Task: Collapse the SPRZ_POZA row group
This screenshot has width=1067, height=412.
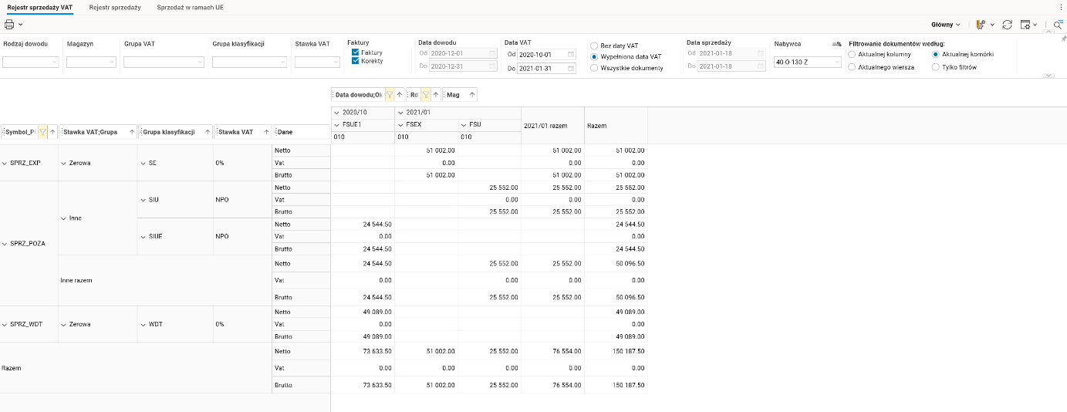Action: click(5, 243)
